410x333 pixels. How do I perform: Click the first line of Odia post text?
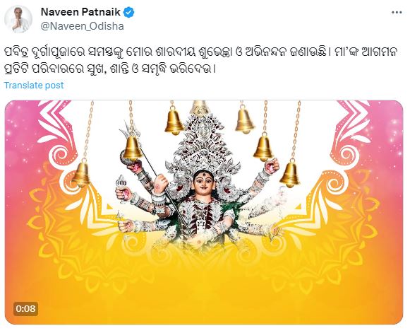click(201, 52)
